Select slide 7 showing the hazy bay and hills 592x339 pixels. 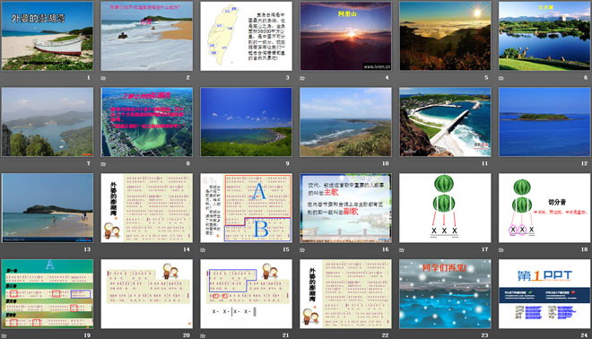pyautogui.click(x=48, y=122)
